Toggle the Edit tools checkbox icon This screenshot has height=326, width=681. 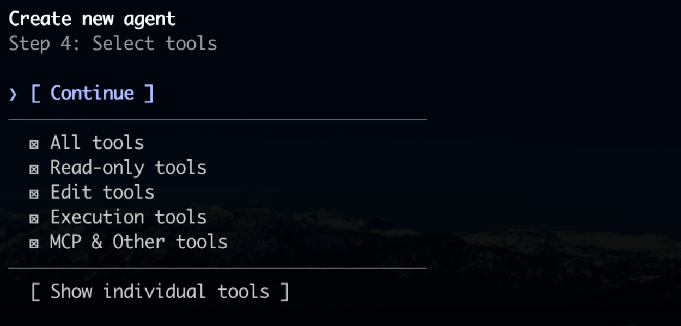click(34, 194)
